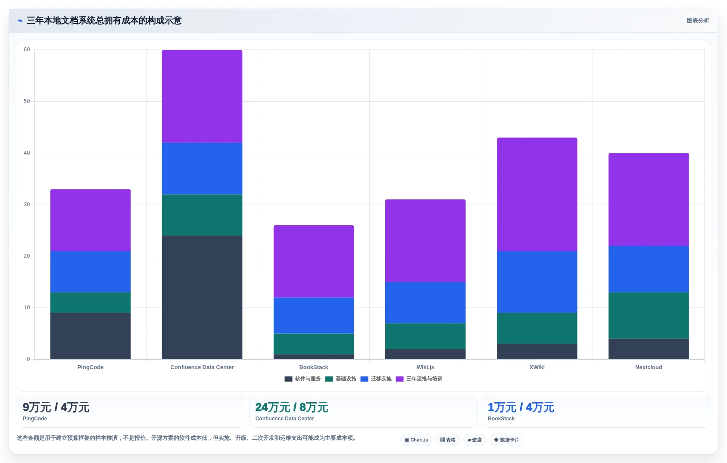The image size is (727, 463).
Task: Click the XWiki purple 三年运维与培训 bar segment
Action: pos(537,194)
